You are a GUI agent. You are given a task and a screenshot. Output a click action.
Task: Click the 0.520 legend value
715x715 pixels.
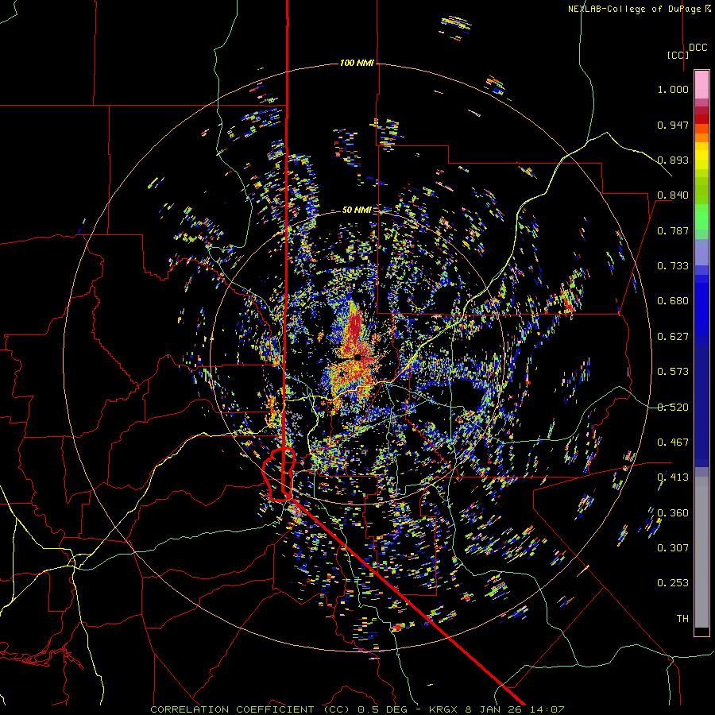pos(673,407)
